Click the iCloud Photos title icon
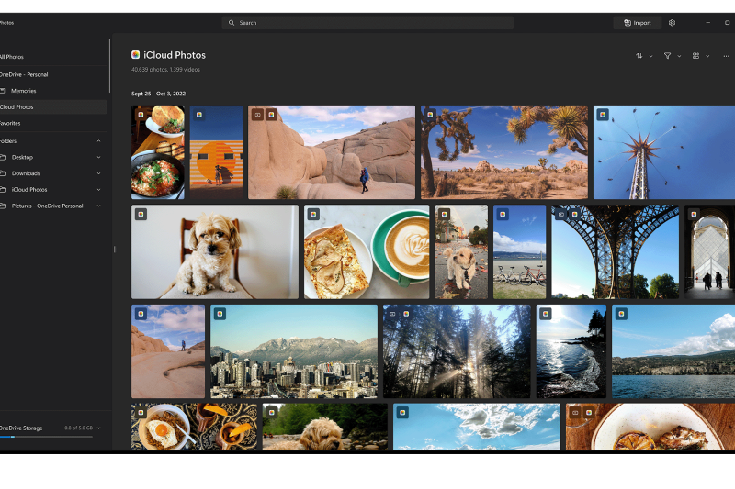 pyautogui.click(x=135, y=55)
